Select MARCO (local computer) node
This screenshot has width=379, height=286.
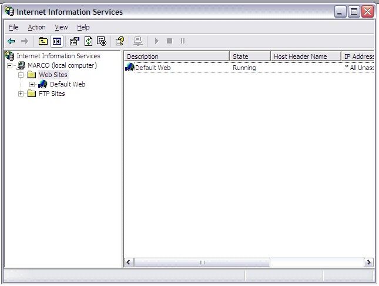[x=62, y=65]
